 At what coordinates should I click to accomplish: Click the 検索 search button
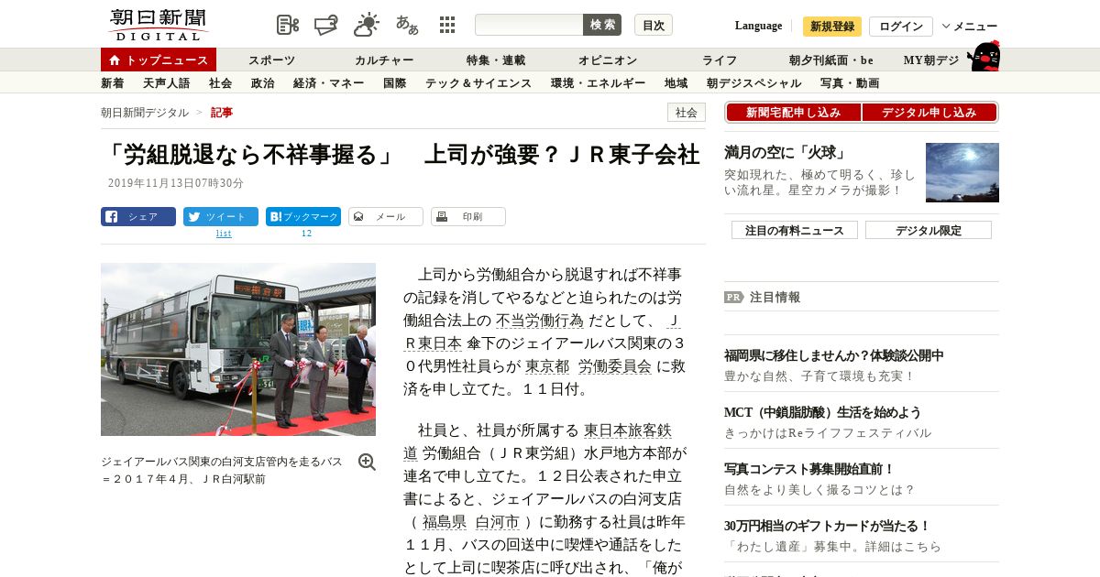point(602,25)
